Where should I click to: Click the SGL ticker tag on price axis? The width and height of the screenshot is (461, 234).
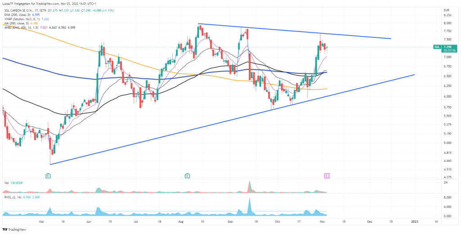pyautogui.click(x=436, y=47)
